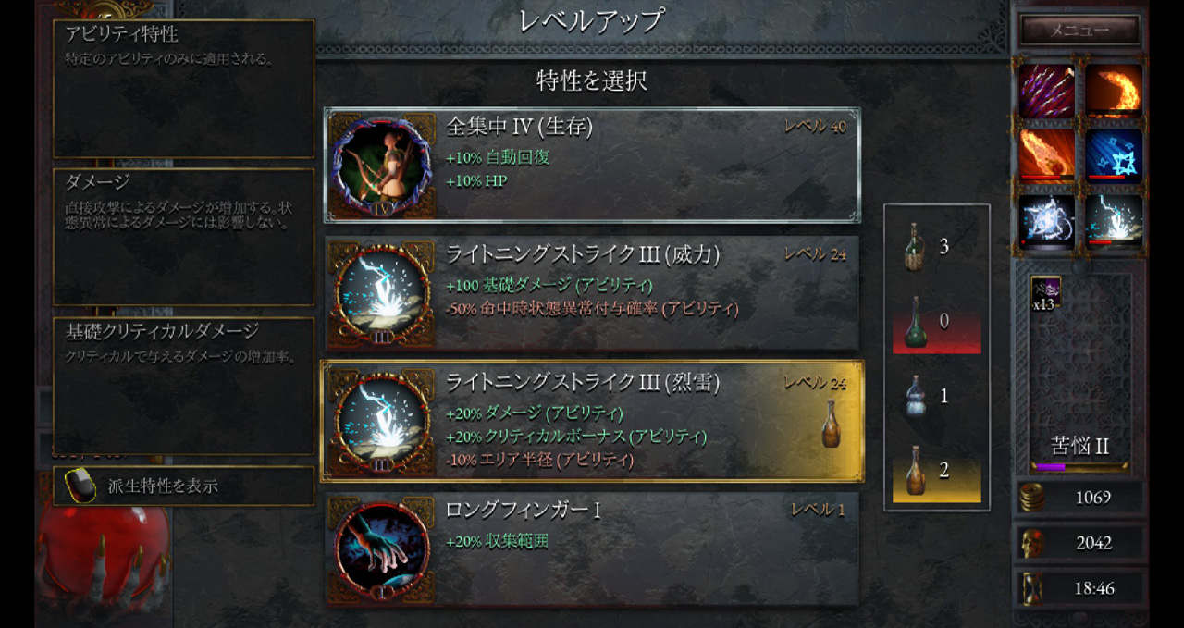
Task: Click the purple claw slash ability icon
Action: tap(1047, 91)
